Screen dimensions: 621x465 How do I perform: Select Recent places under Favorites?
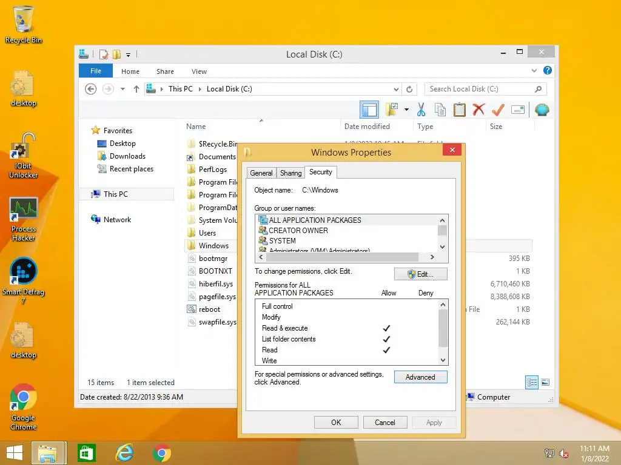[132, 169]
